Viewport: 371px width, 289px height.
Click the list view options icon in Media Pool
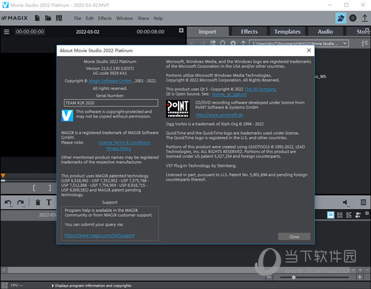pos(365,43)
